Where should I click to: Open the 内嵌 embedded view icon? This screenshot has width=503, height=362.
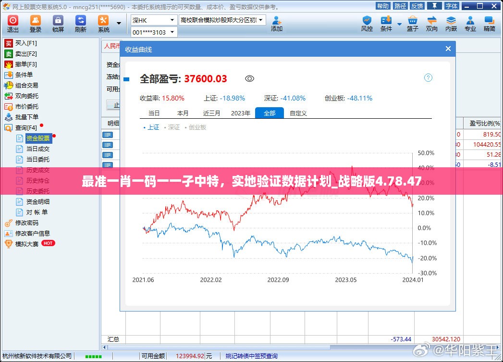[451, 23]
